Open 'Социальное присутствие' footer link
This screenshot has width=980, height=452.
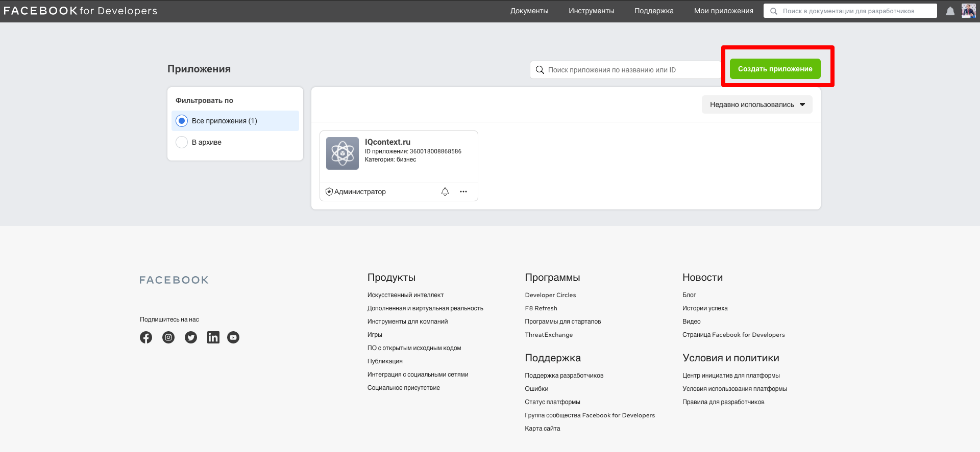tap(403, 388)
